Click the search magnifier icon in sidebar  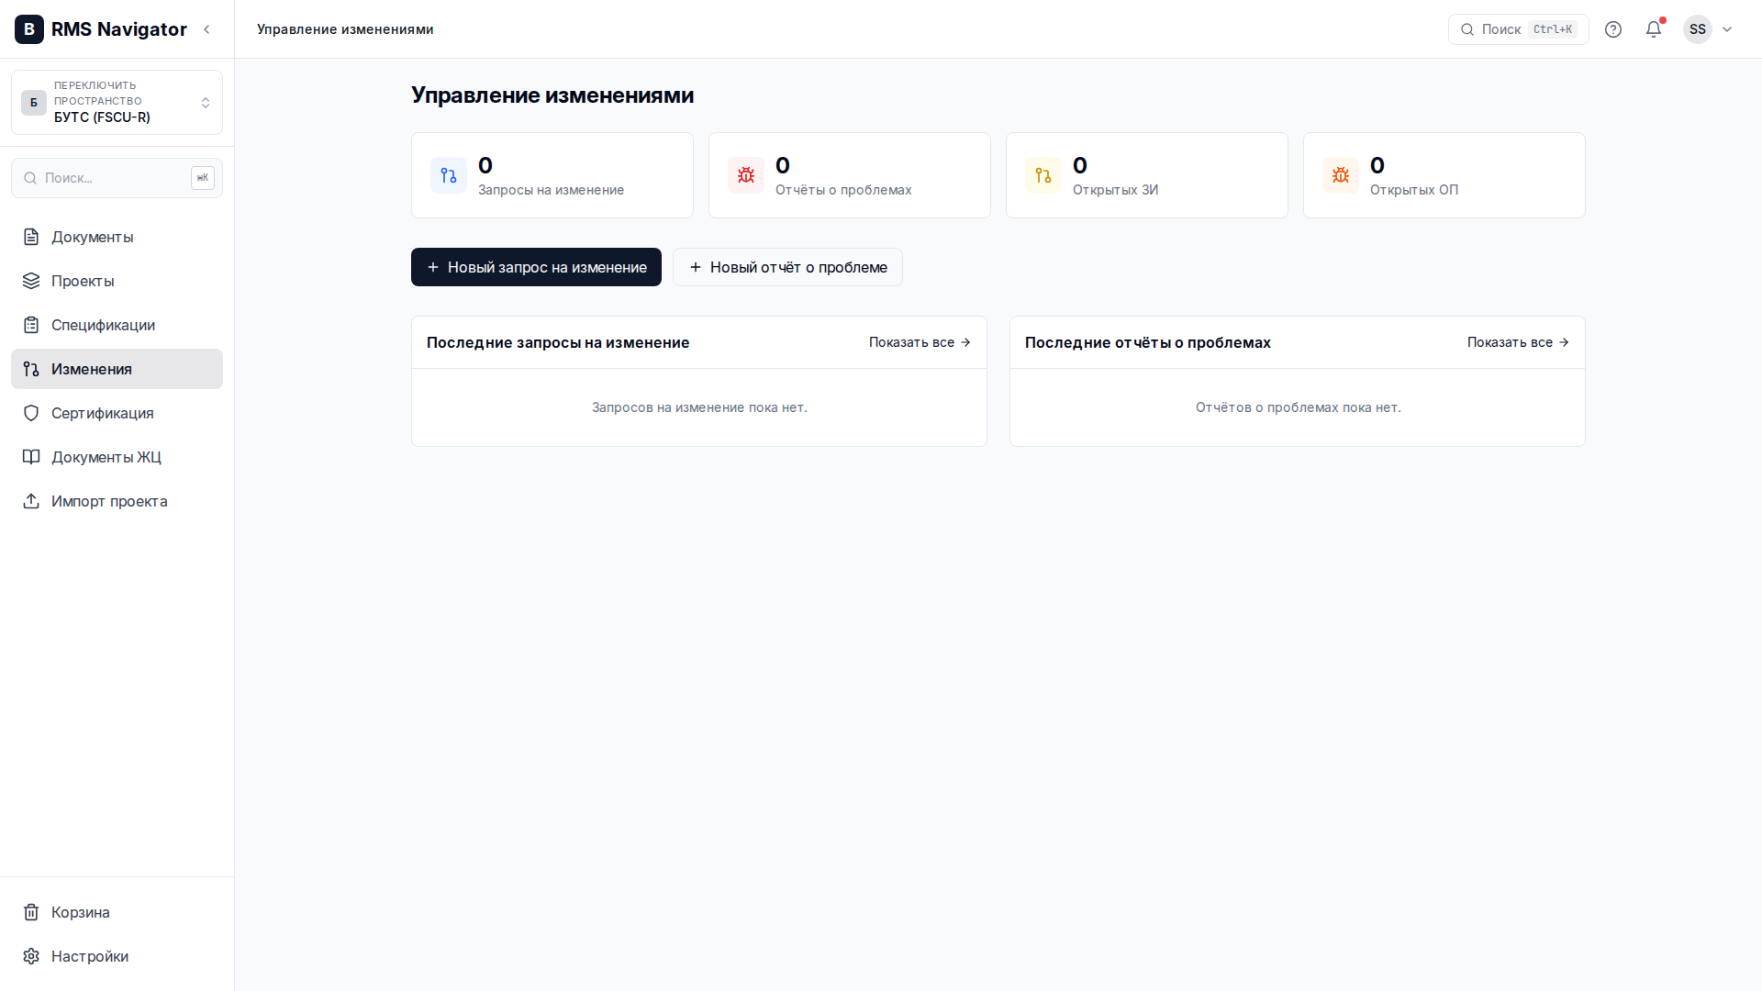coord(30,178)
